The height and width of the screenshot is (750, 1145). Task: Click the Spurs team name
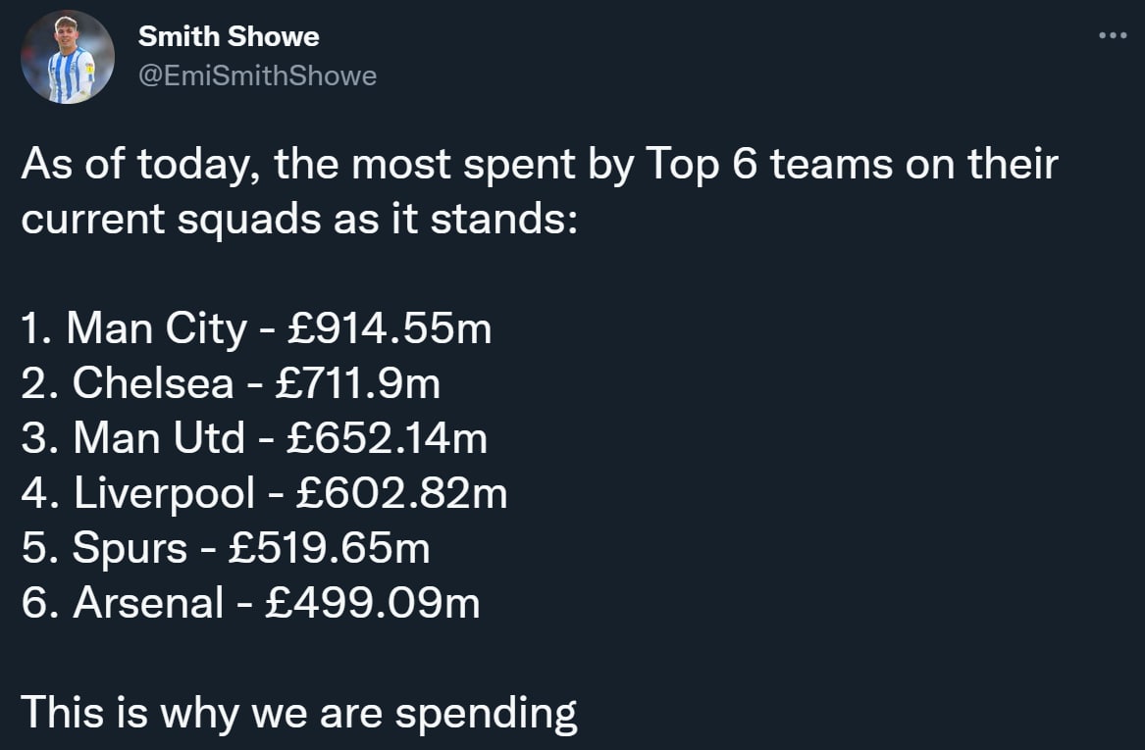(130, 548)
